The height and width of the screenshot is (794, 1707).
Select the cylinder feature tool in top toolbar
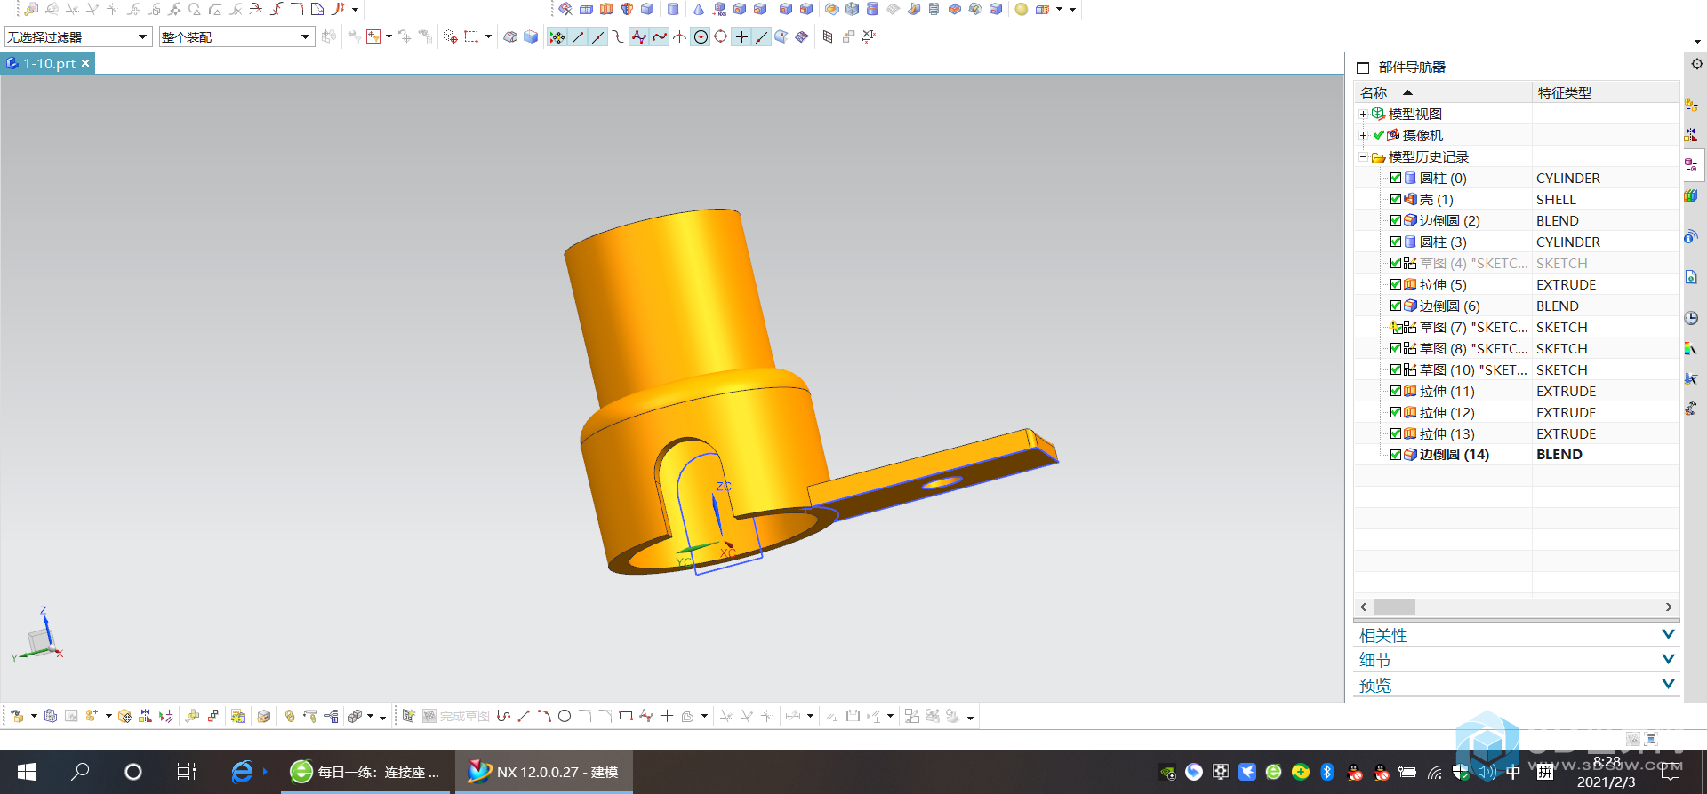pos(673,9)
